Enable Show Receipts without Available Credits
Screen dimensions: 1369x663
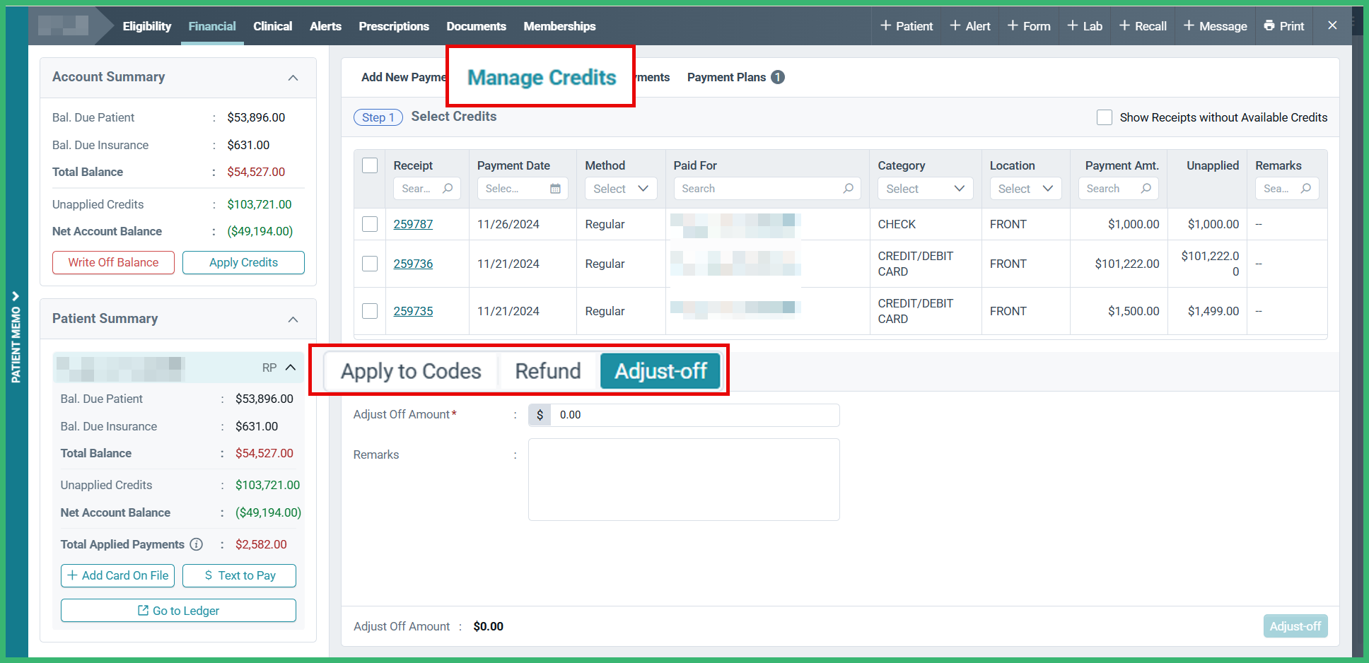pyautogui.click(x=1104, y=117)
